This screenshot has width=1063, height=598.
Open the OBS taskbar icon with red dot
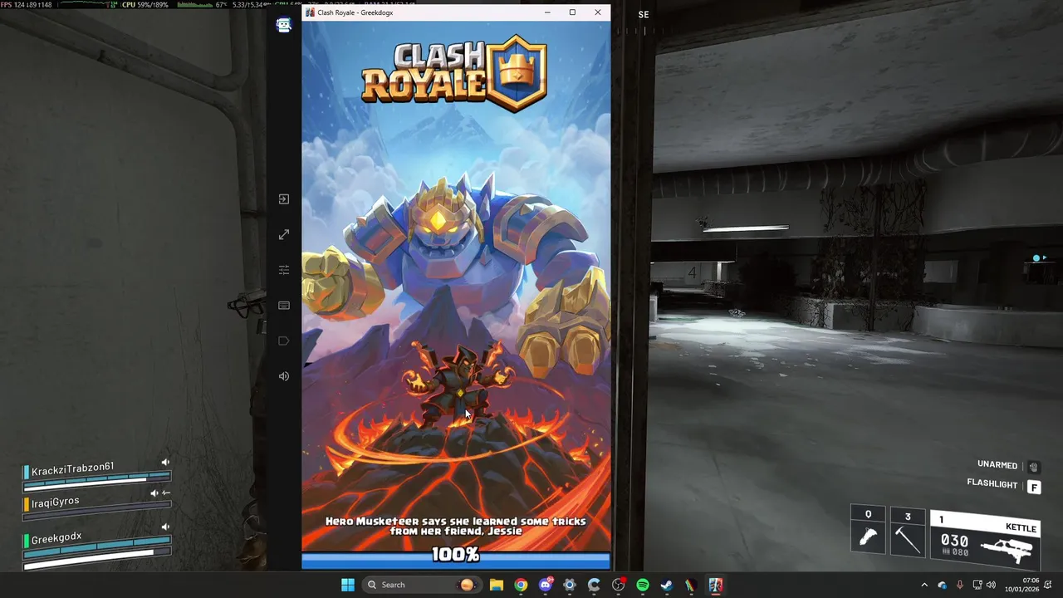point(619,585)
